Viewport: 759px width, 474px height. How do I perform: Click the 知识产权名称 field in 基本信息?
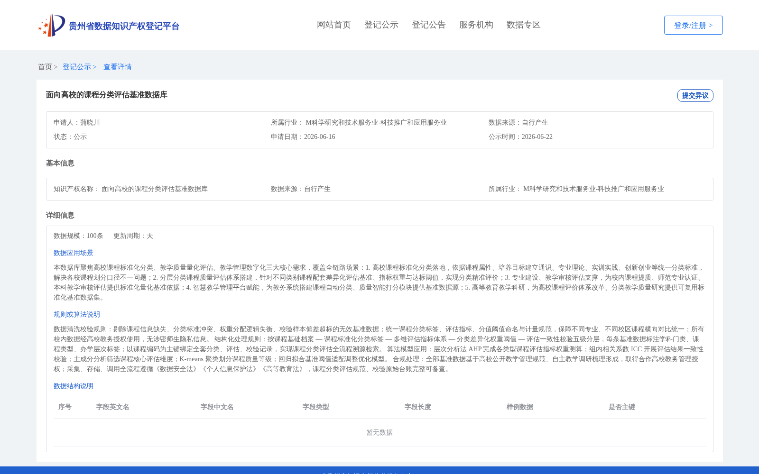(130, 189)
